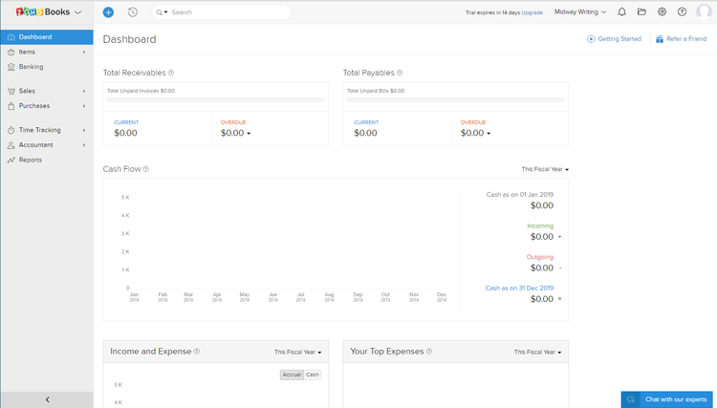
Task: Open Chat with our experts
Action: click(x=666, y=399)
